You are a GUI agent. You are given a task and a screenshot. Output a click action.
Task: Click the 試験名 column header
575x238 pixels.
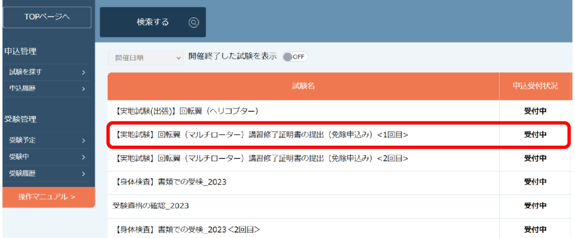303,86
